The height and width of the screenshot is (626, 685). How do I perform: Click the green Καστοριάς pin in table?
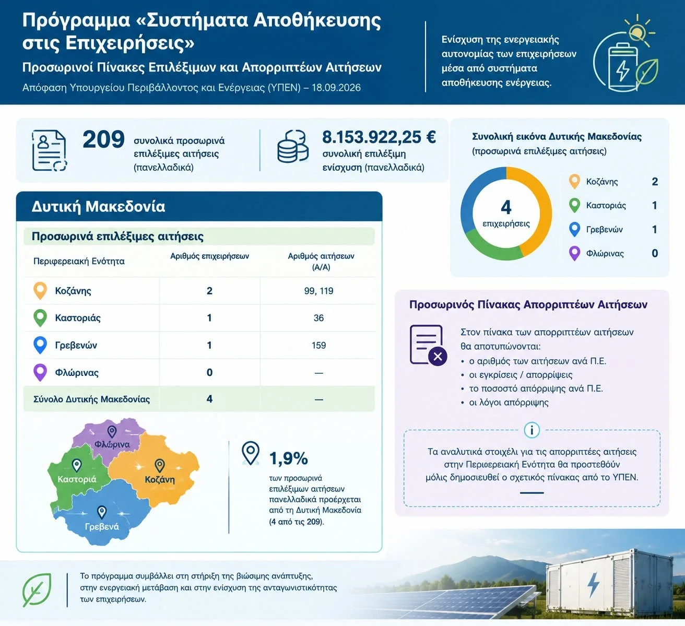(40, 318)
